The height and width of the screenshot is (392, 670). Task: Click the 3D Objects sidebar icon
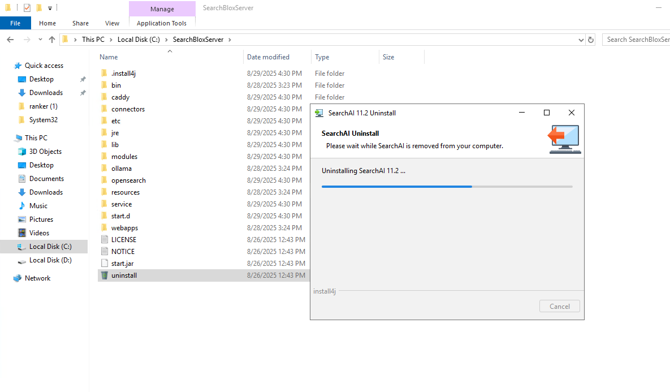tap(22, 152)
